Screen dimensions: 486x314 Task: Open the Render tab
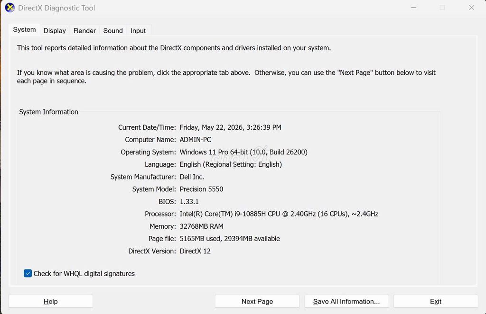pyautogui.click(x=84, y=31)
